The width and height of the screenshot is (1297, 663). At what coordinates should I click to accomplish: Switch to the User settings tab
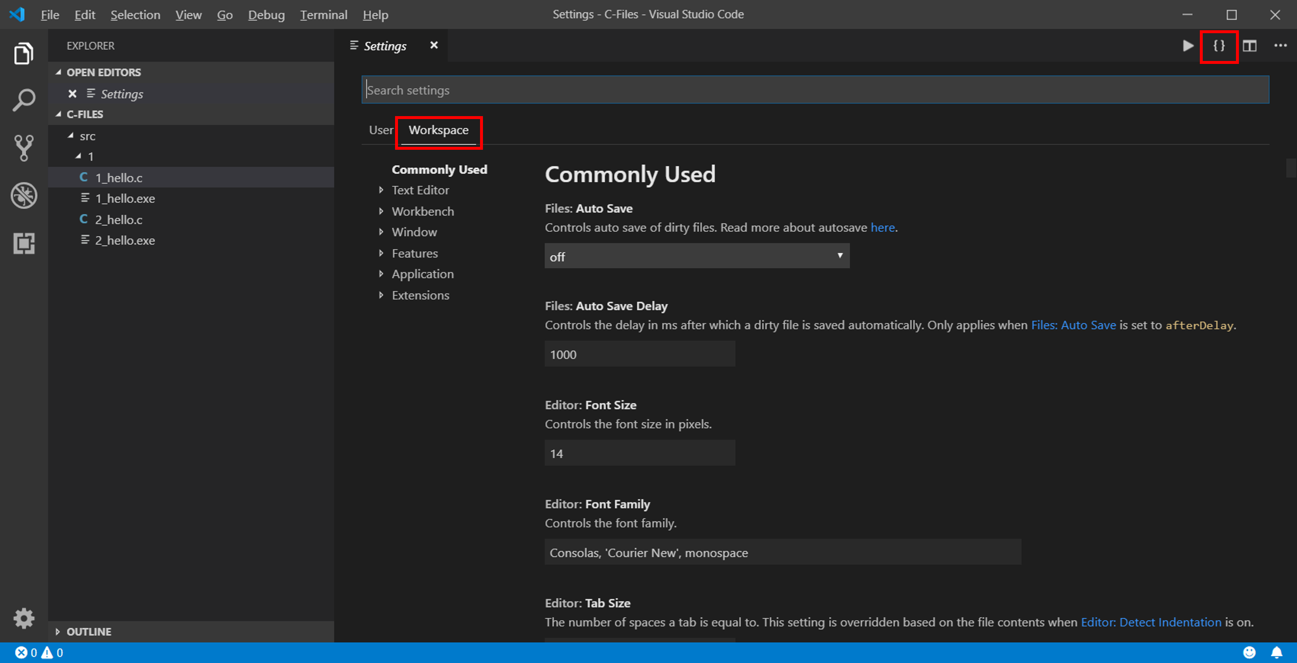pos(380,130)
